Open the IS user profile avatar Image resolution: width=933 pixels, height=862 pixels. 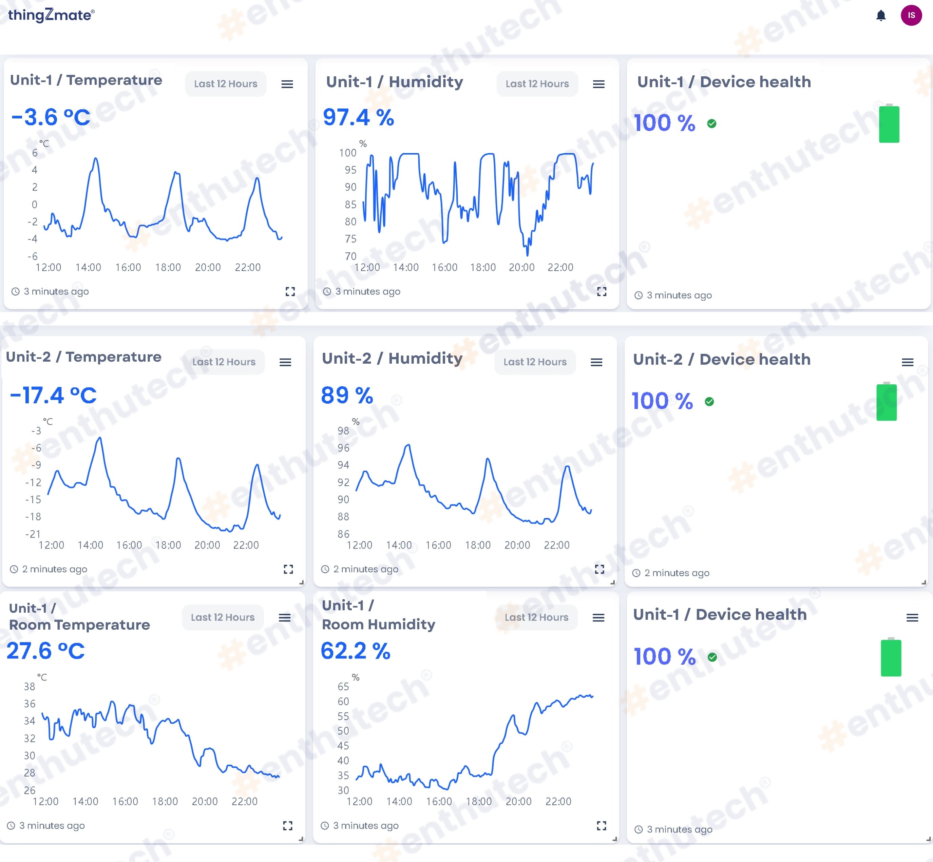tap(911, 15)
